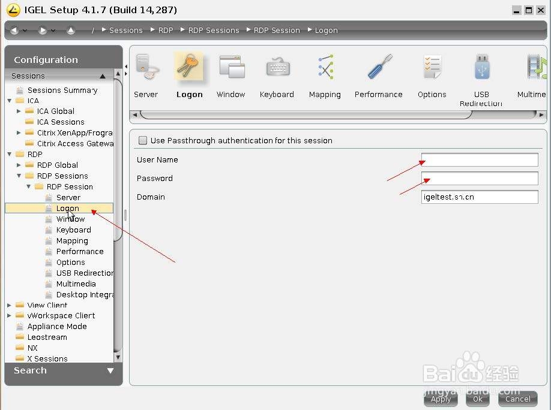The image size is (551, 410).
Task: Click the Cancel button
Action: (517, 399)
